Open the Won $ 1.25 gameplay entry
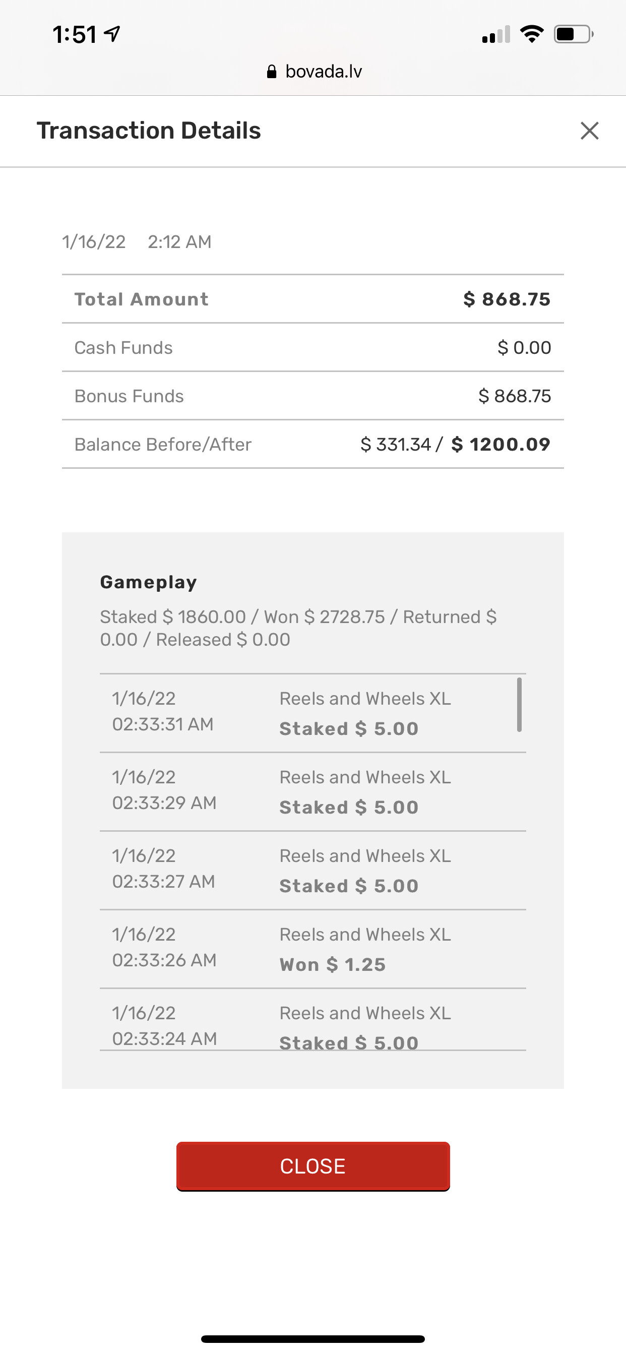The image size is (626, 1355). pyautogui.click(x=312, y=949)
